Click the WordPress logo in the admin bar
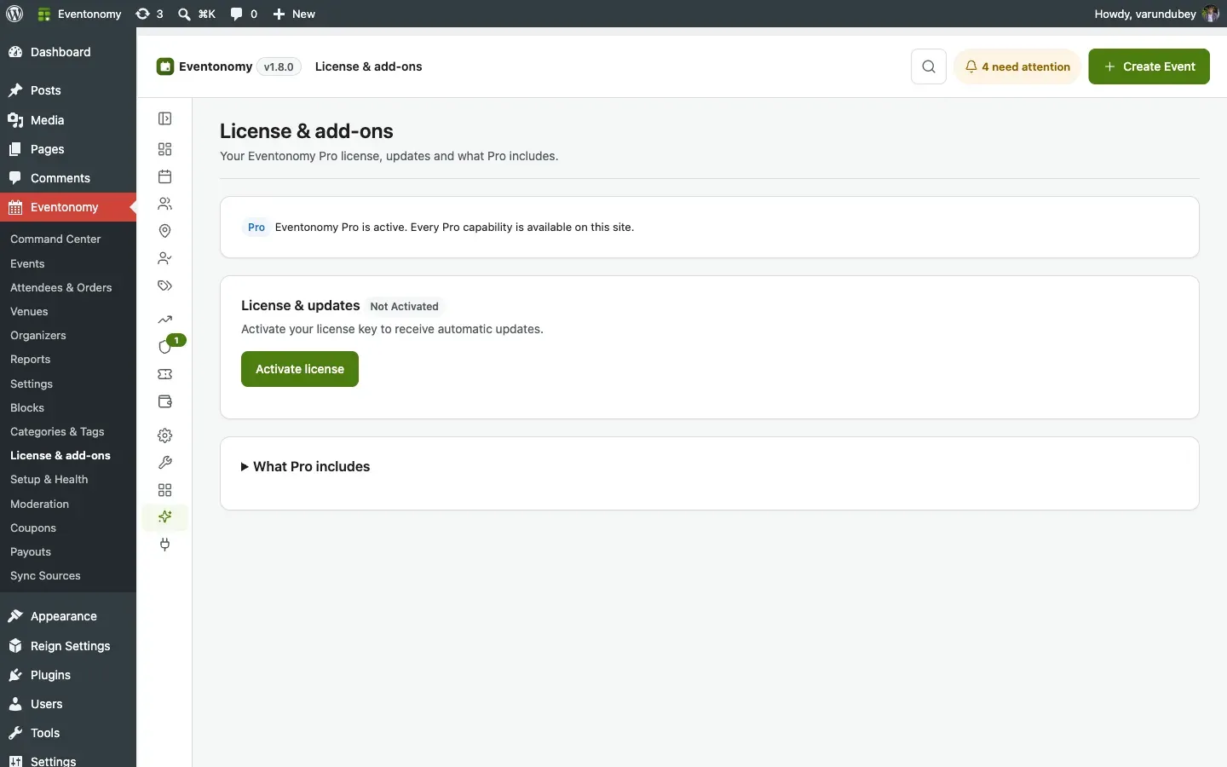Image resolution: width=1227 pixels, height=767 pixels. tap(14, 14)
